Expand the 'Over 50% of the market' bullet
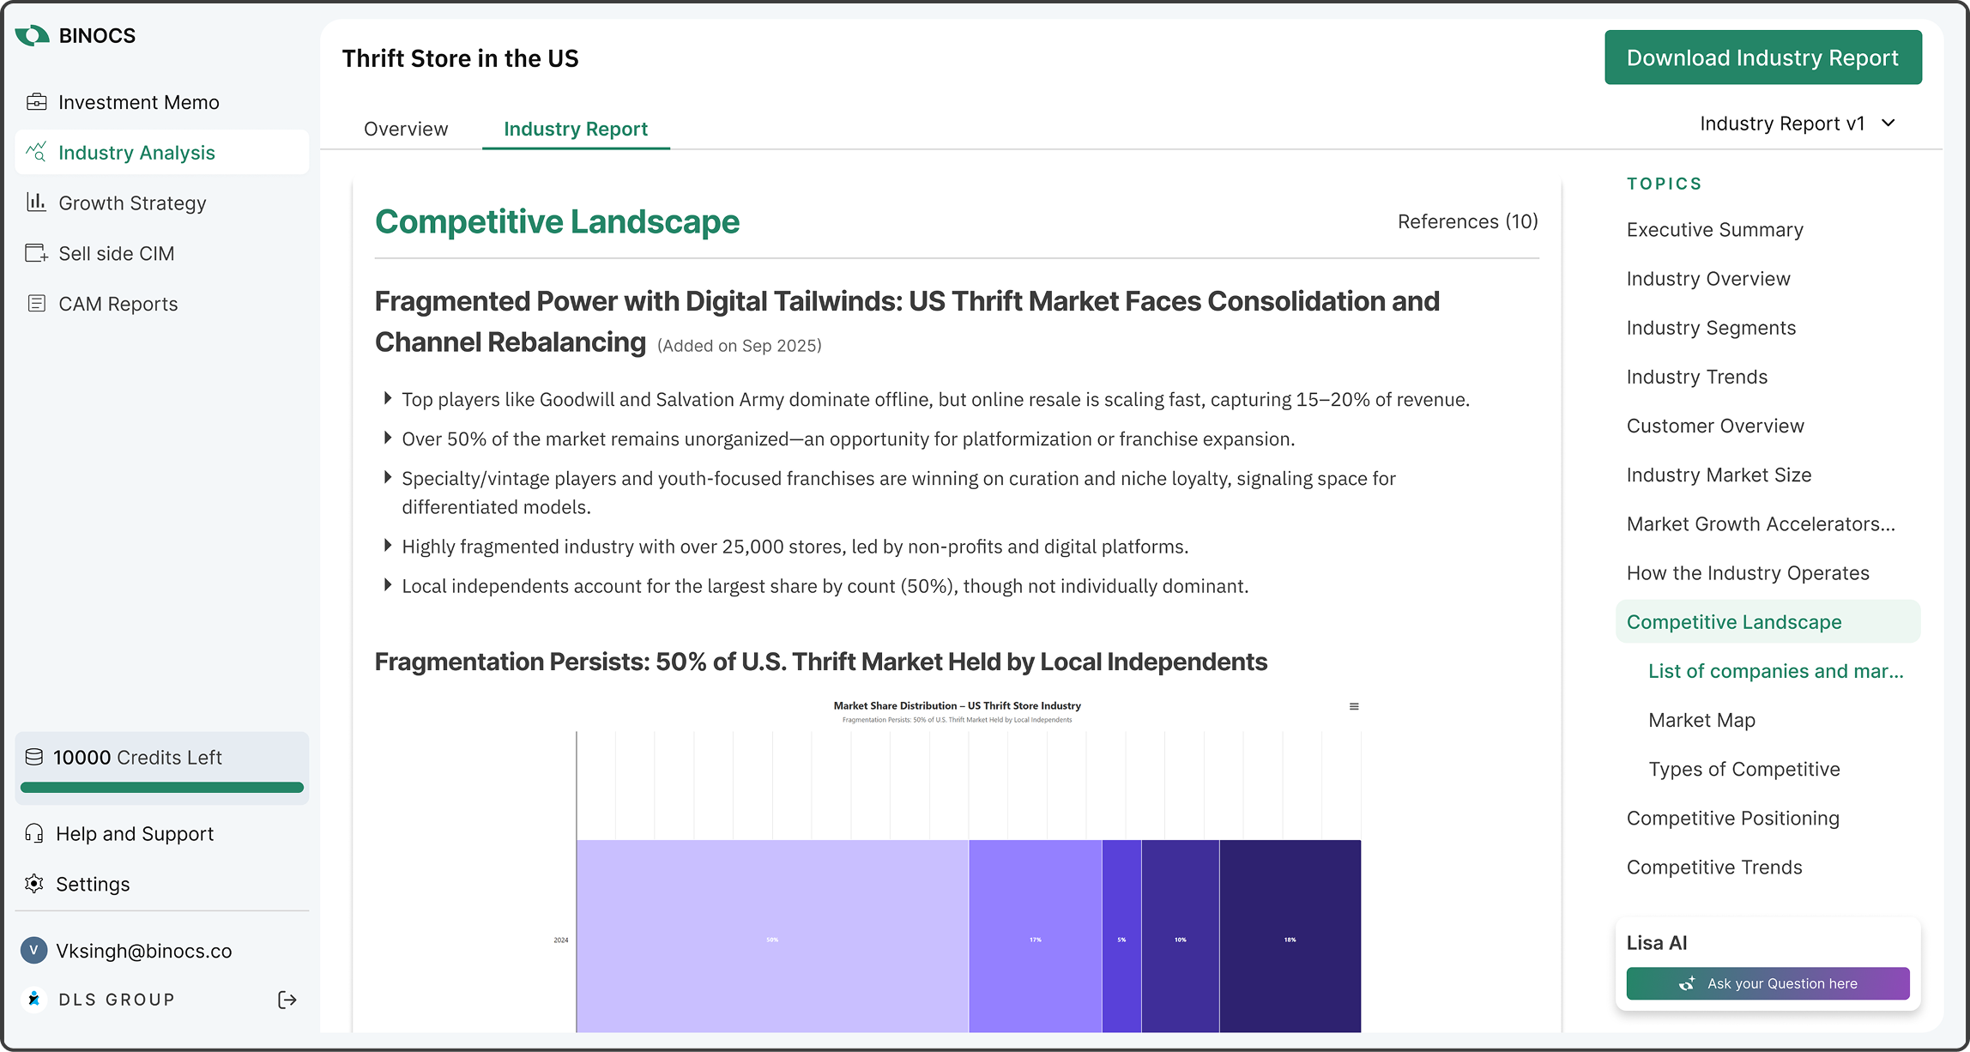The width and height of the screenshot is (1970, 1052). (x=388, y=438)
